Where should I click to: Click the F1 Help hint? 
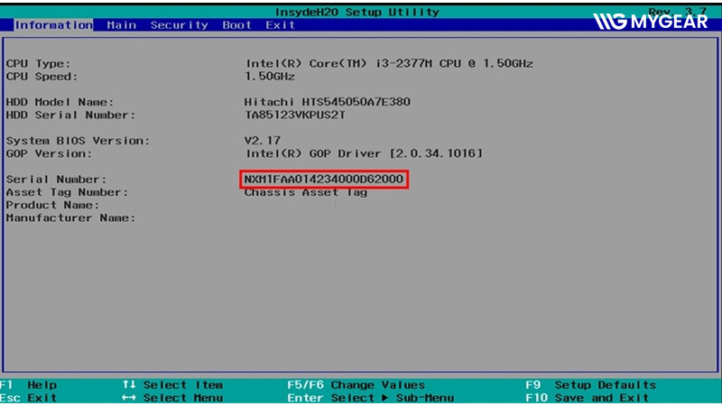[29, 385]
